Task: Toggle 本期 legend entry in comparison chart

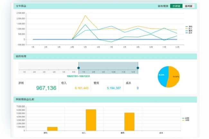Action: point(186,120)
